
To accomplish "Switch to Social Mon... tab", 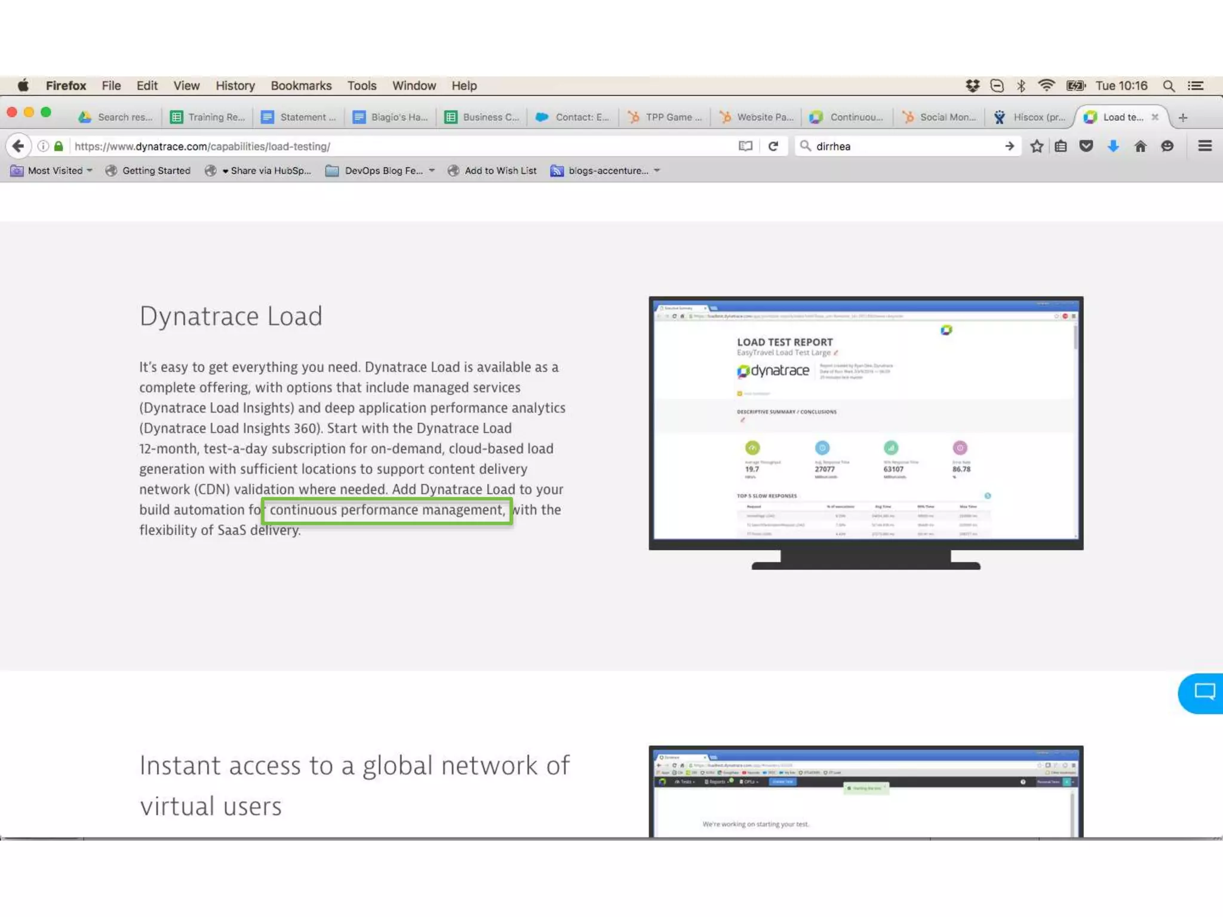I will (939, 117).
